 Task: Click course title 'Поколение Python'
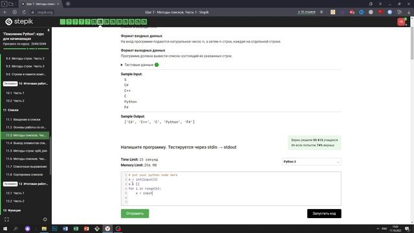23,36
